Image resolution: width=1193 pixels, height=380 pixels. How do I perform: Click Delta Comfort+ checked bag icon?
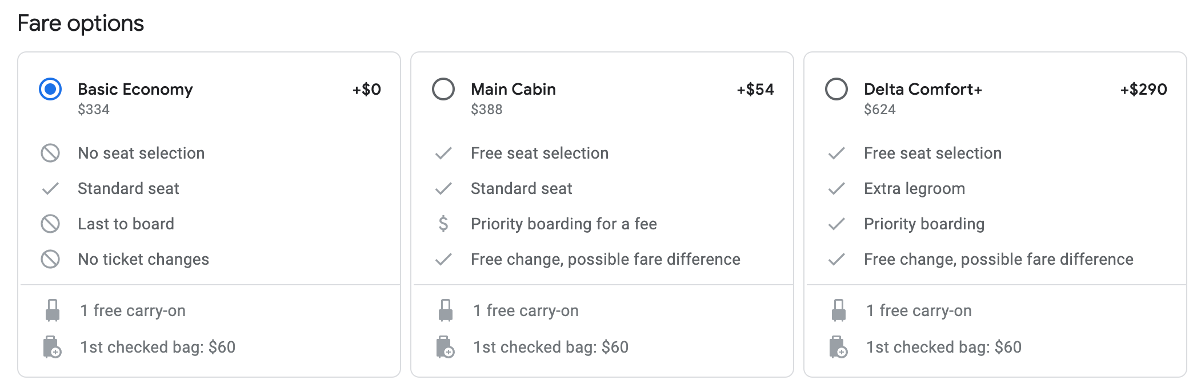point(838,347)
